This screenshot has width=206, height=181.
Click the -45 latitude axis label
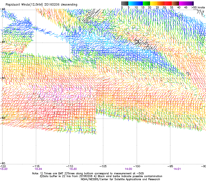(3, 42)
